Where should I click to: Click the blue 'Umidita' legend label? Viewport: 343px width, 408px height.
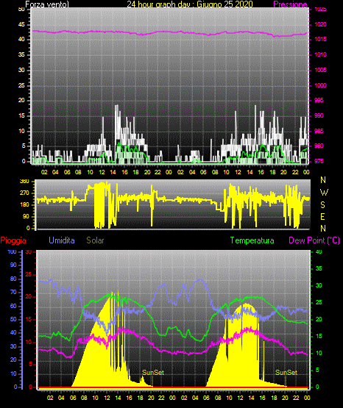coord(62,240)
